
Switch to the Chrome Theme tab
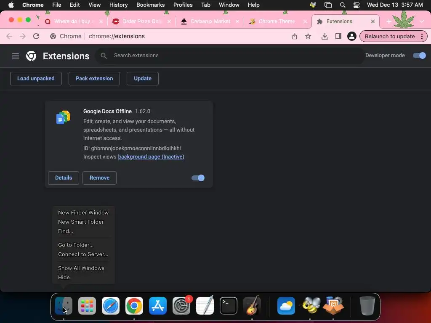(x=277, y=21)
